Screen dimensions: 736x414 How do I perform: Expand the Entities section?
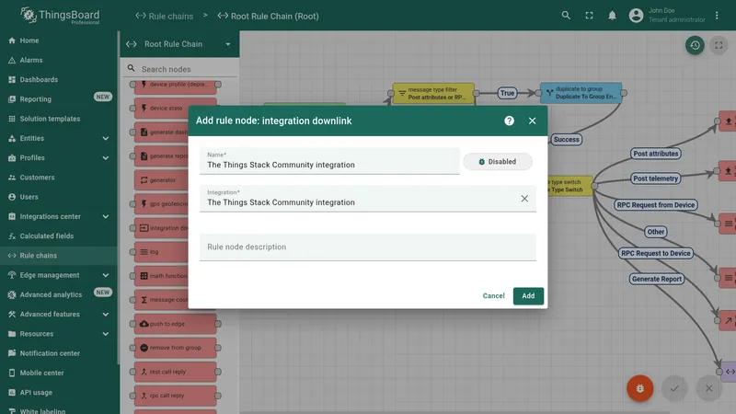(59, 138)
